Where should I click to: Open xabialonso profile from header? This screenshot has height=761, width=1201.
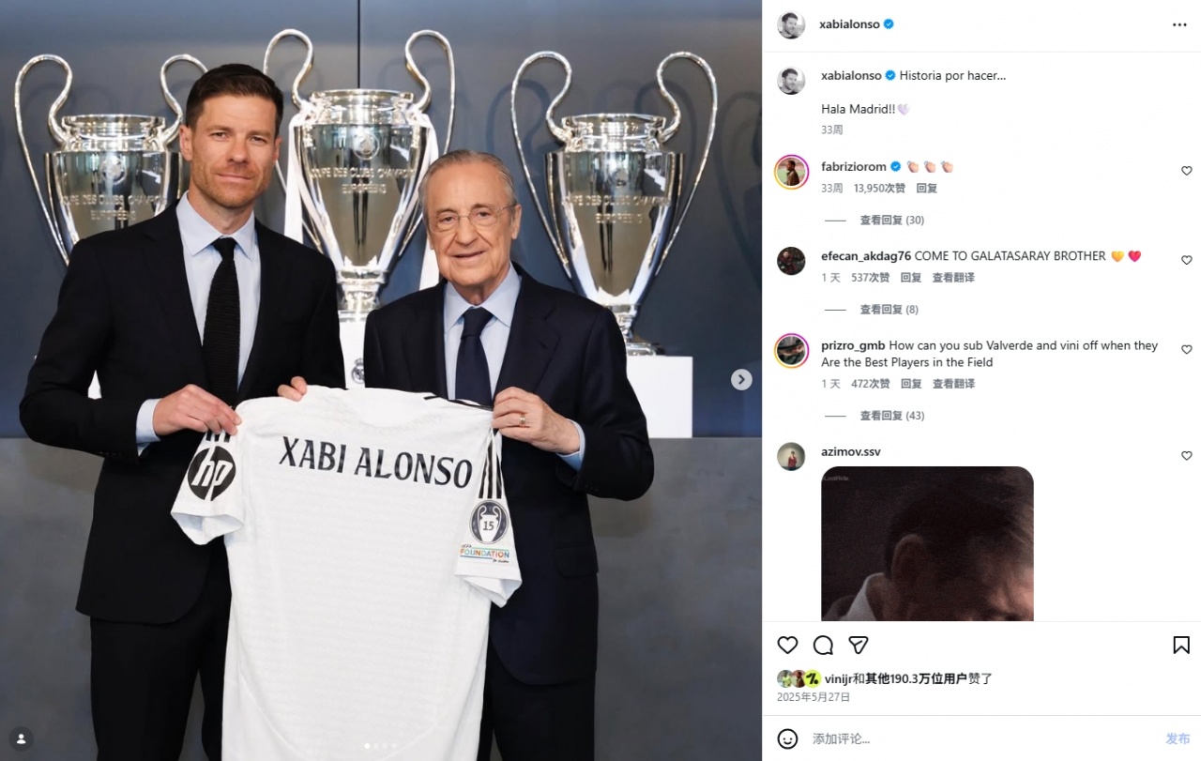tap(851, 24)
